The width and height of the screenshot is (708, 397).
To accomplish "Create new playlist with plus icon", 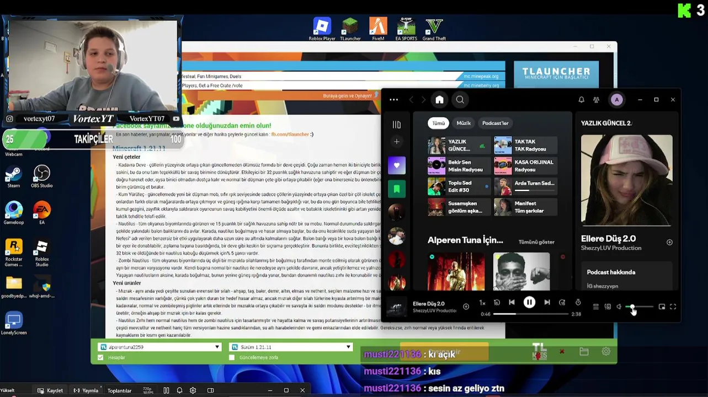I will [x=396, y=142].
